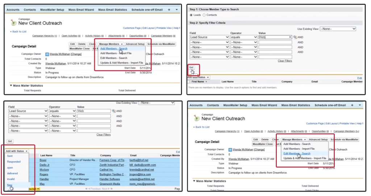Go to the Previous page in results pager
This screenshot has height=196, width=371.
point(95,189)
